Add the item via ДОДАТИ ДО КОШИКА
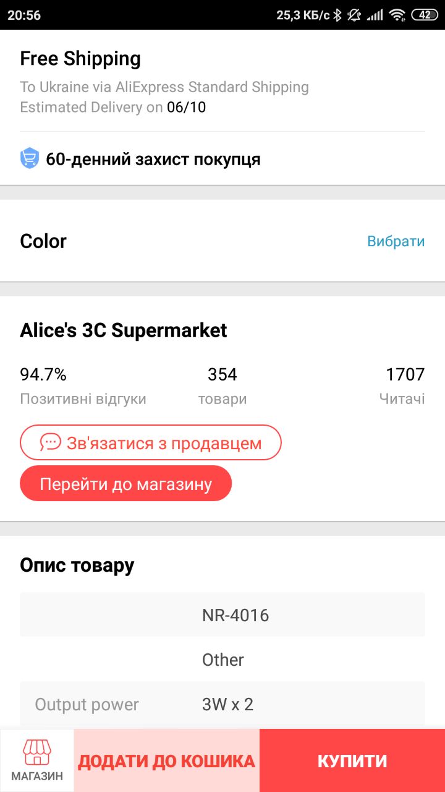445x792 pixels. coord(167,760)
